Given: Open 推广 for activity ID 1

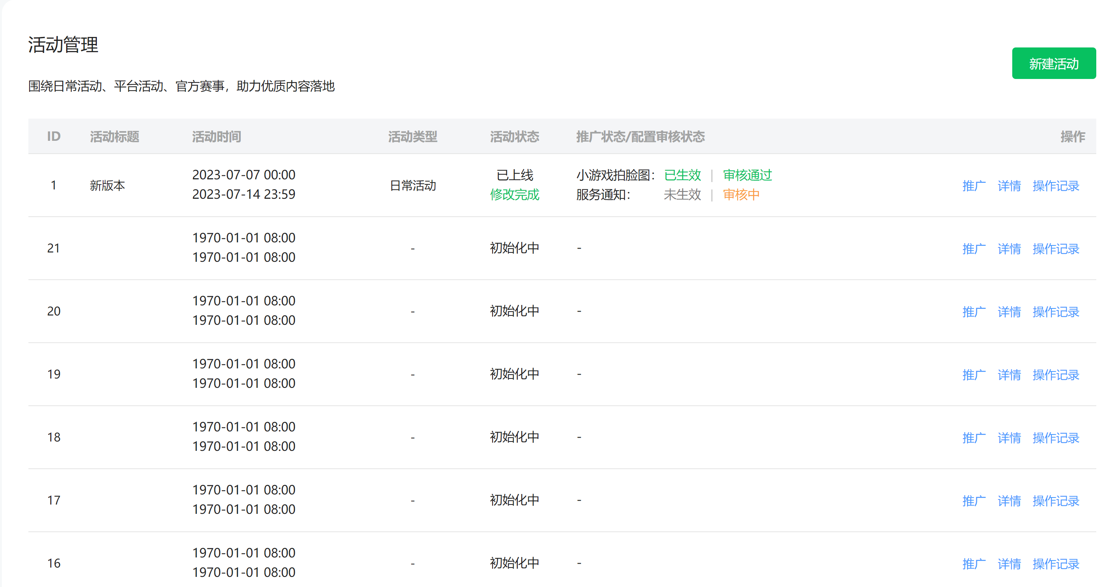Looking at the screenshot, I should 974,186.
